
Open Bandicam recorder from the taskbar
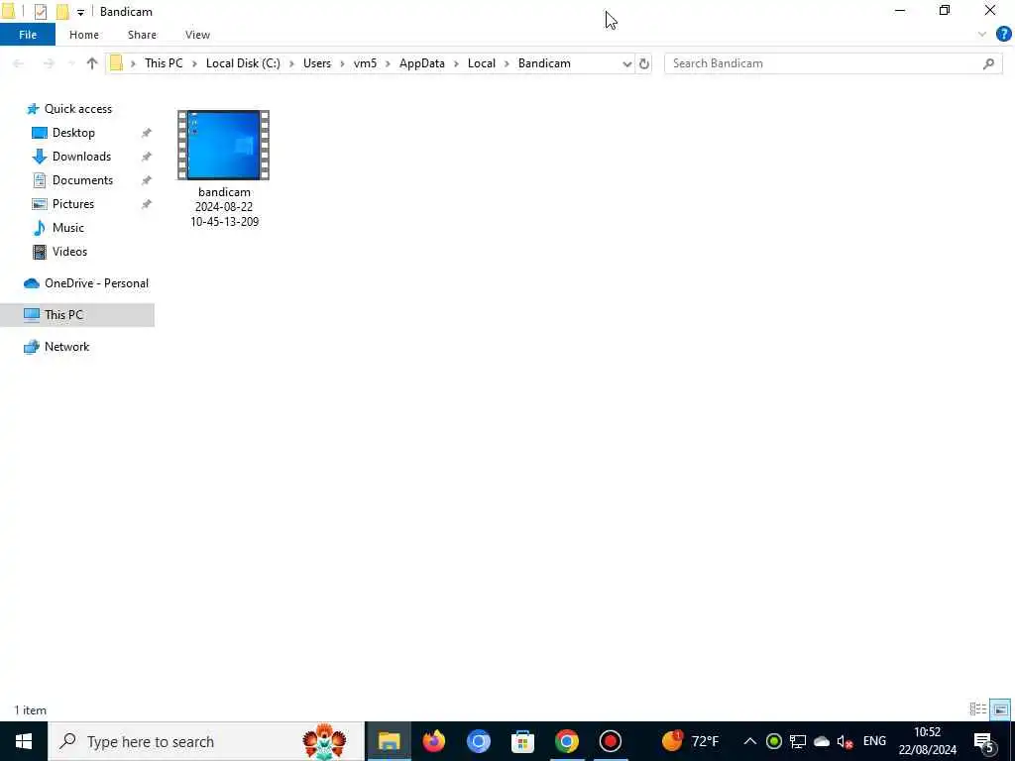pyautogui.click(x=611, y=741)
